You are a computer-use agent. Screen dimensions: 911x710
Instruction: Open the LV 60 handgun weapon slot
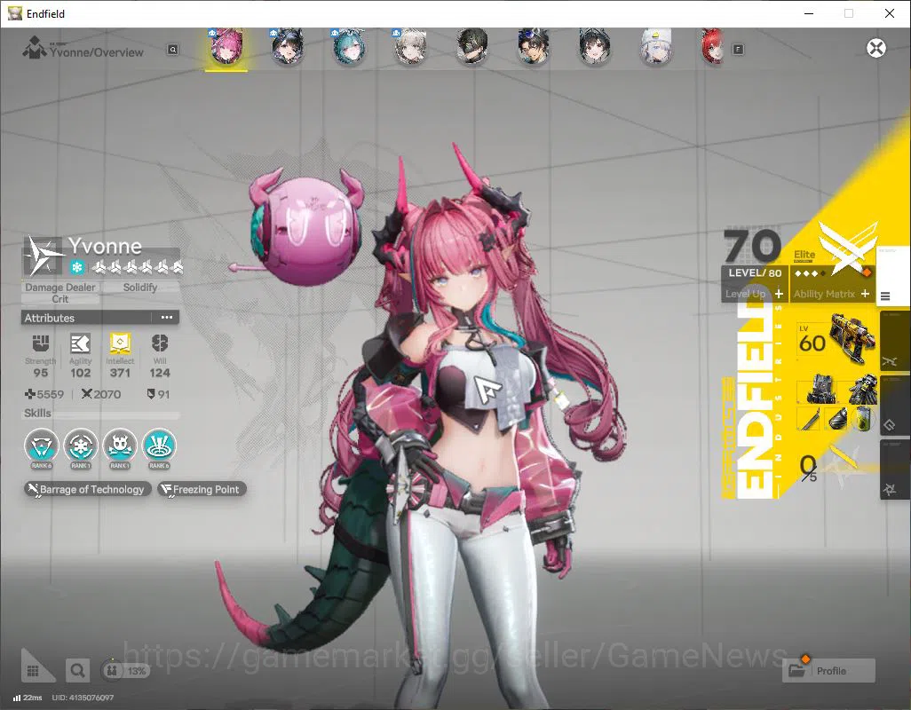(x=836, y=338)
